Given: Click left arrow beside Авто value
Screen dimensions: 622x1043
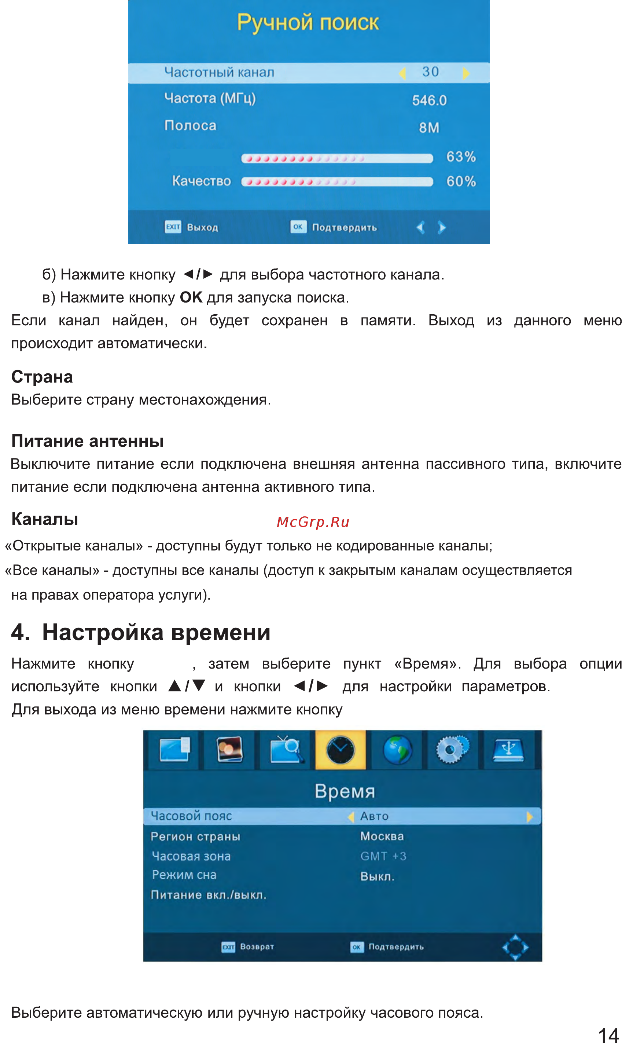Looking at the screenshot, I should point(351,817).
